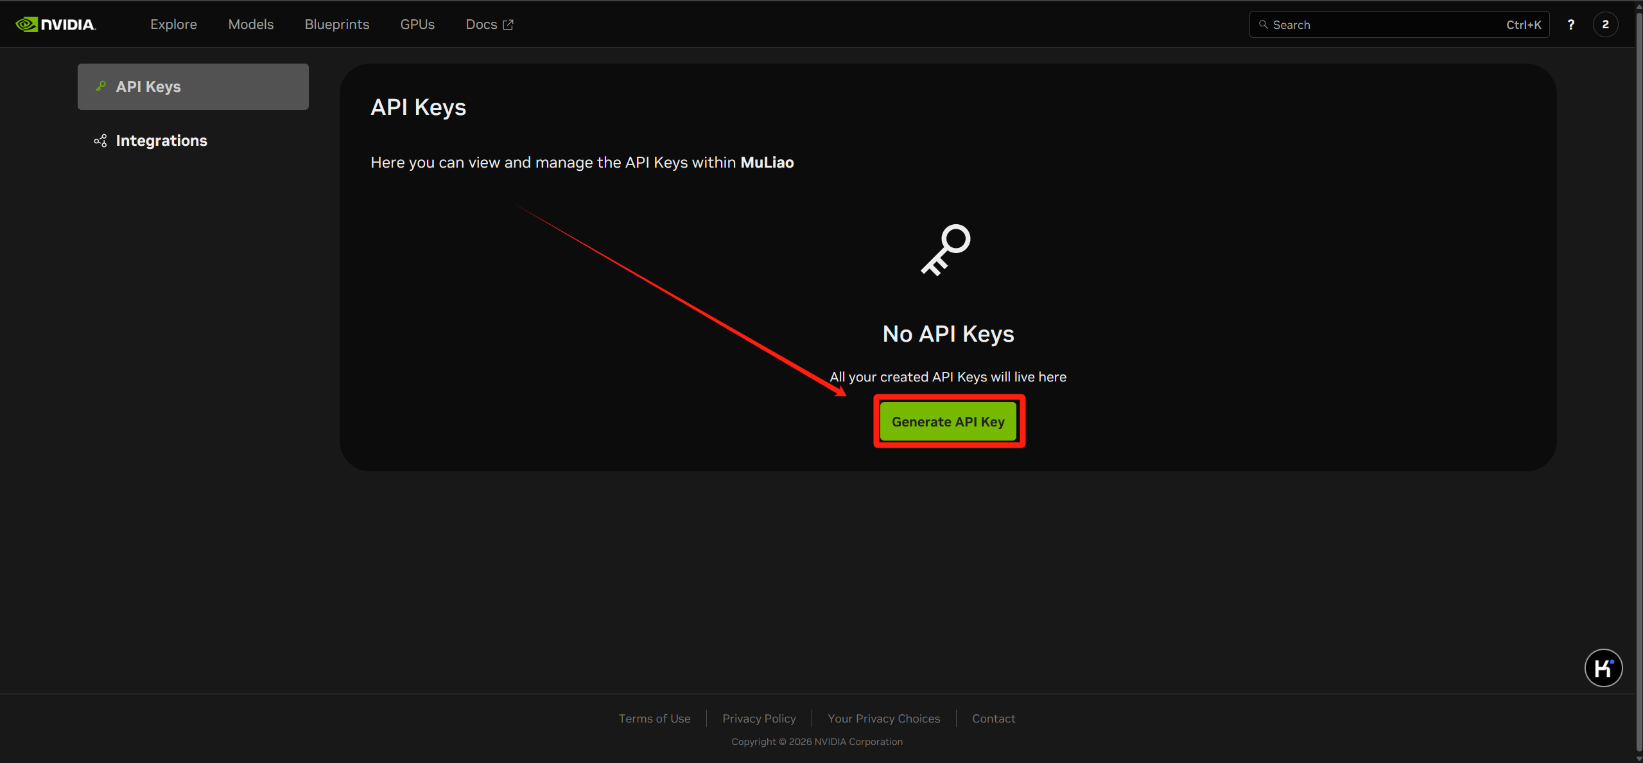Click the NVIDIA logo

(55, 24)
